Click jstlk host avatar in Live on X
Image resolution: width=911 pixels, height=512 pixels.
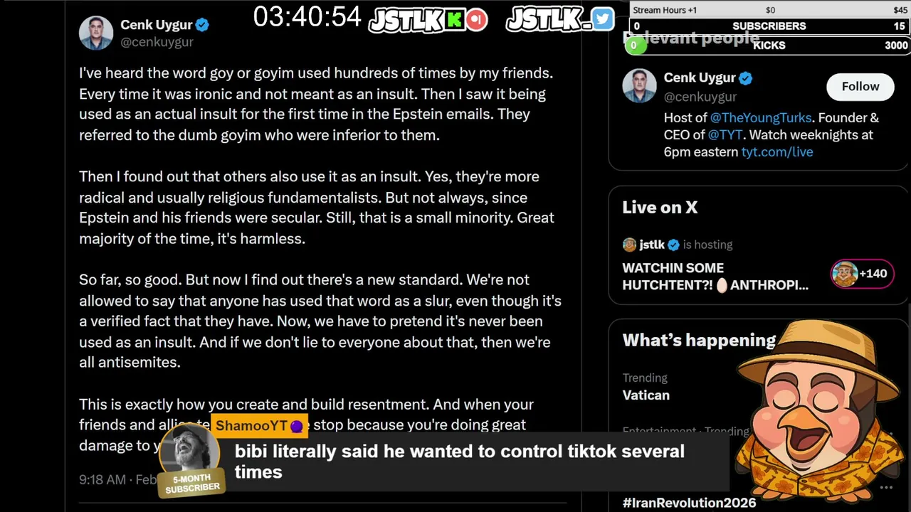pyautogui.click(x=629, y=245)
